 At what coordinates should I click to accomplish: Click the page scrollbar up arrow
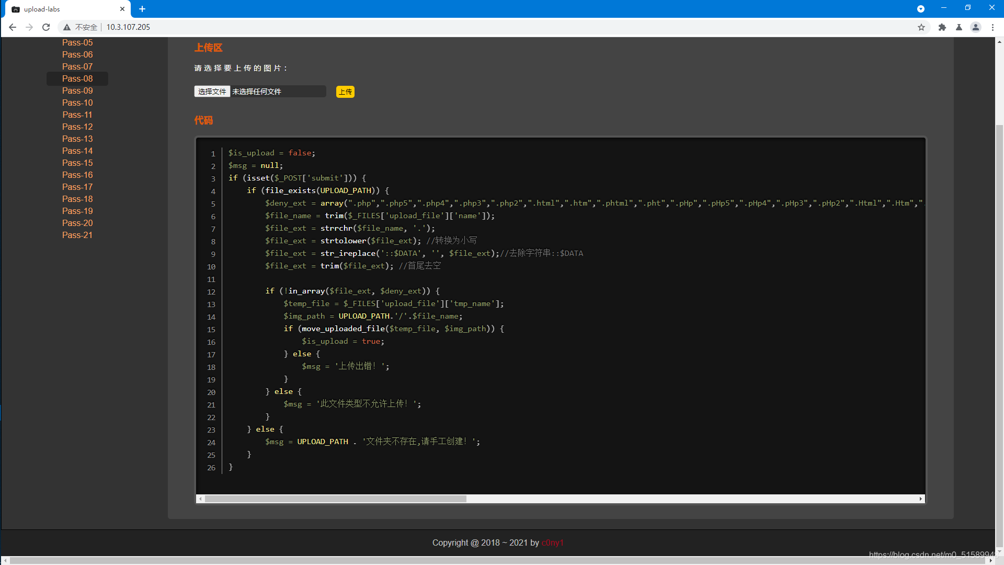[999, 41]
